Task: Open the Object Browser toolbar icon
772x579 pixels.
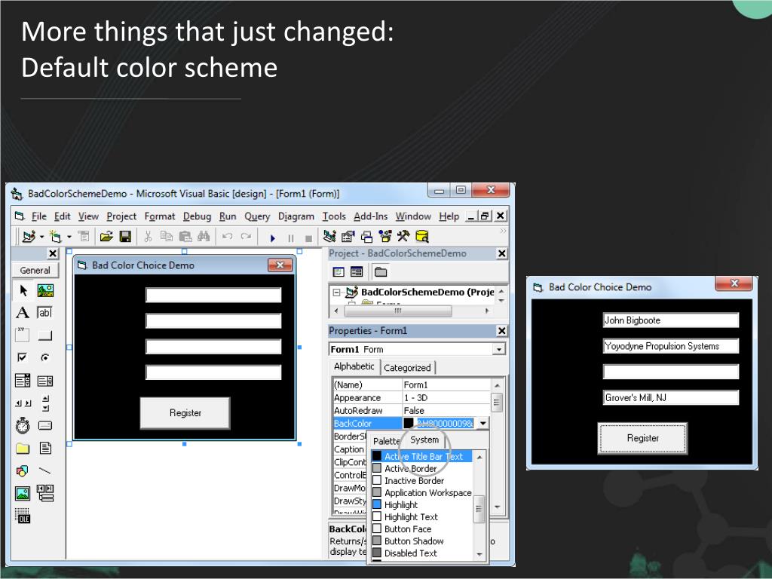Action: pos(385,237)
